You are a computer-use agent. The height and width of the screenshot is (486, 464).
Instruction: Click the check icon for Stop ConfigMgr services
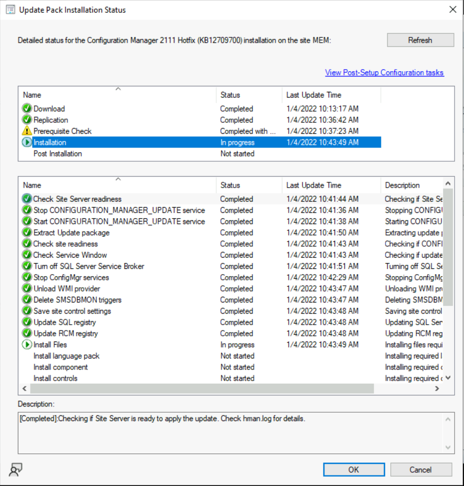27,277
